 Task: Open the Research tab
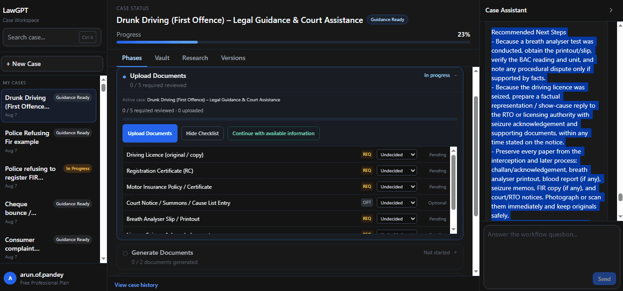tap(195, 58)
